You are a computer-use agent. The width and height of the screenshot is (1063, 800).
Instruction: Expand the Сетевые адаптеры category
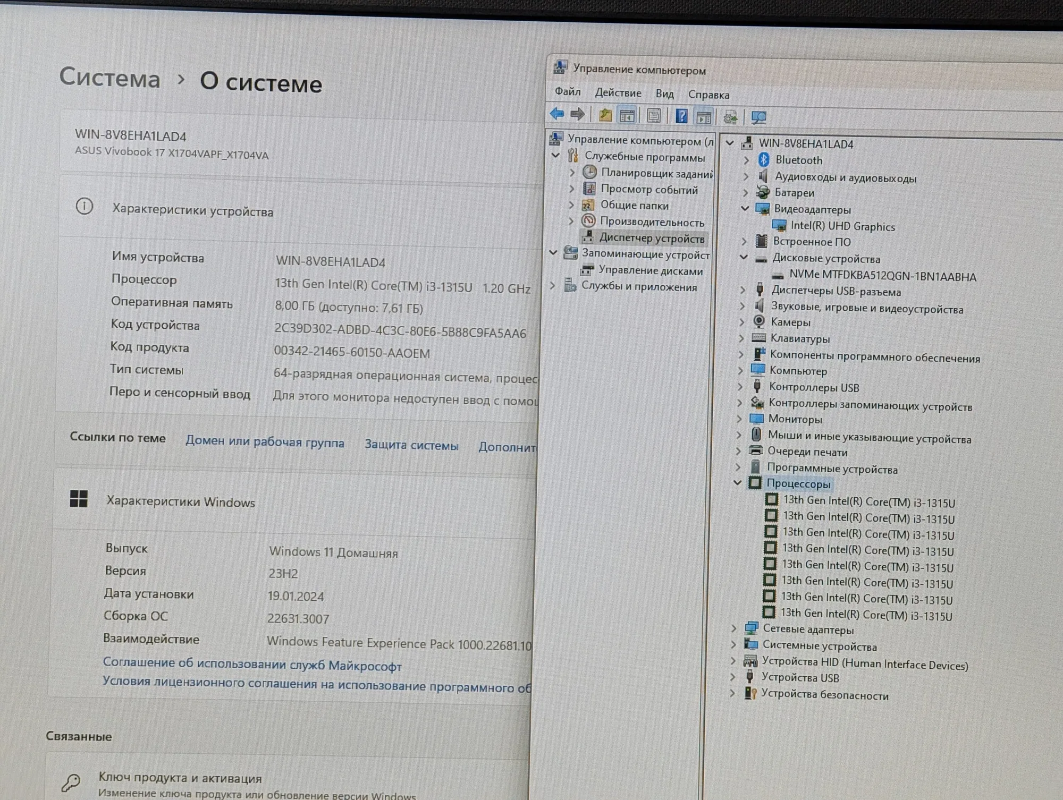point(734,628)
